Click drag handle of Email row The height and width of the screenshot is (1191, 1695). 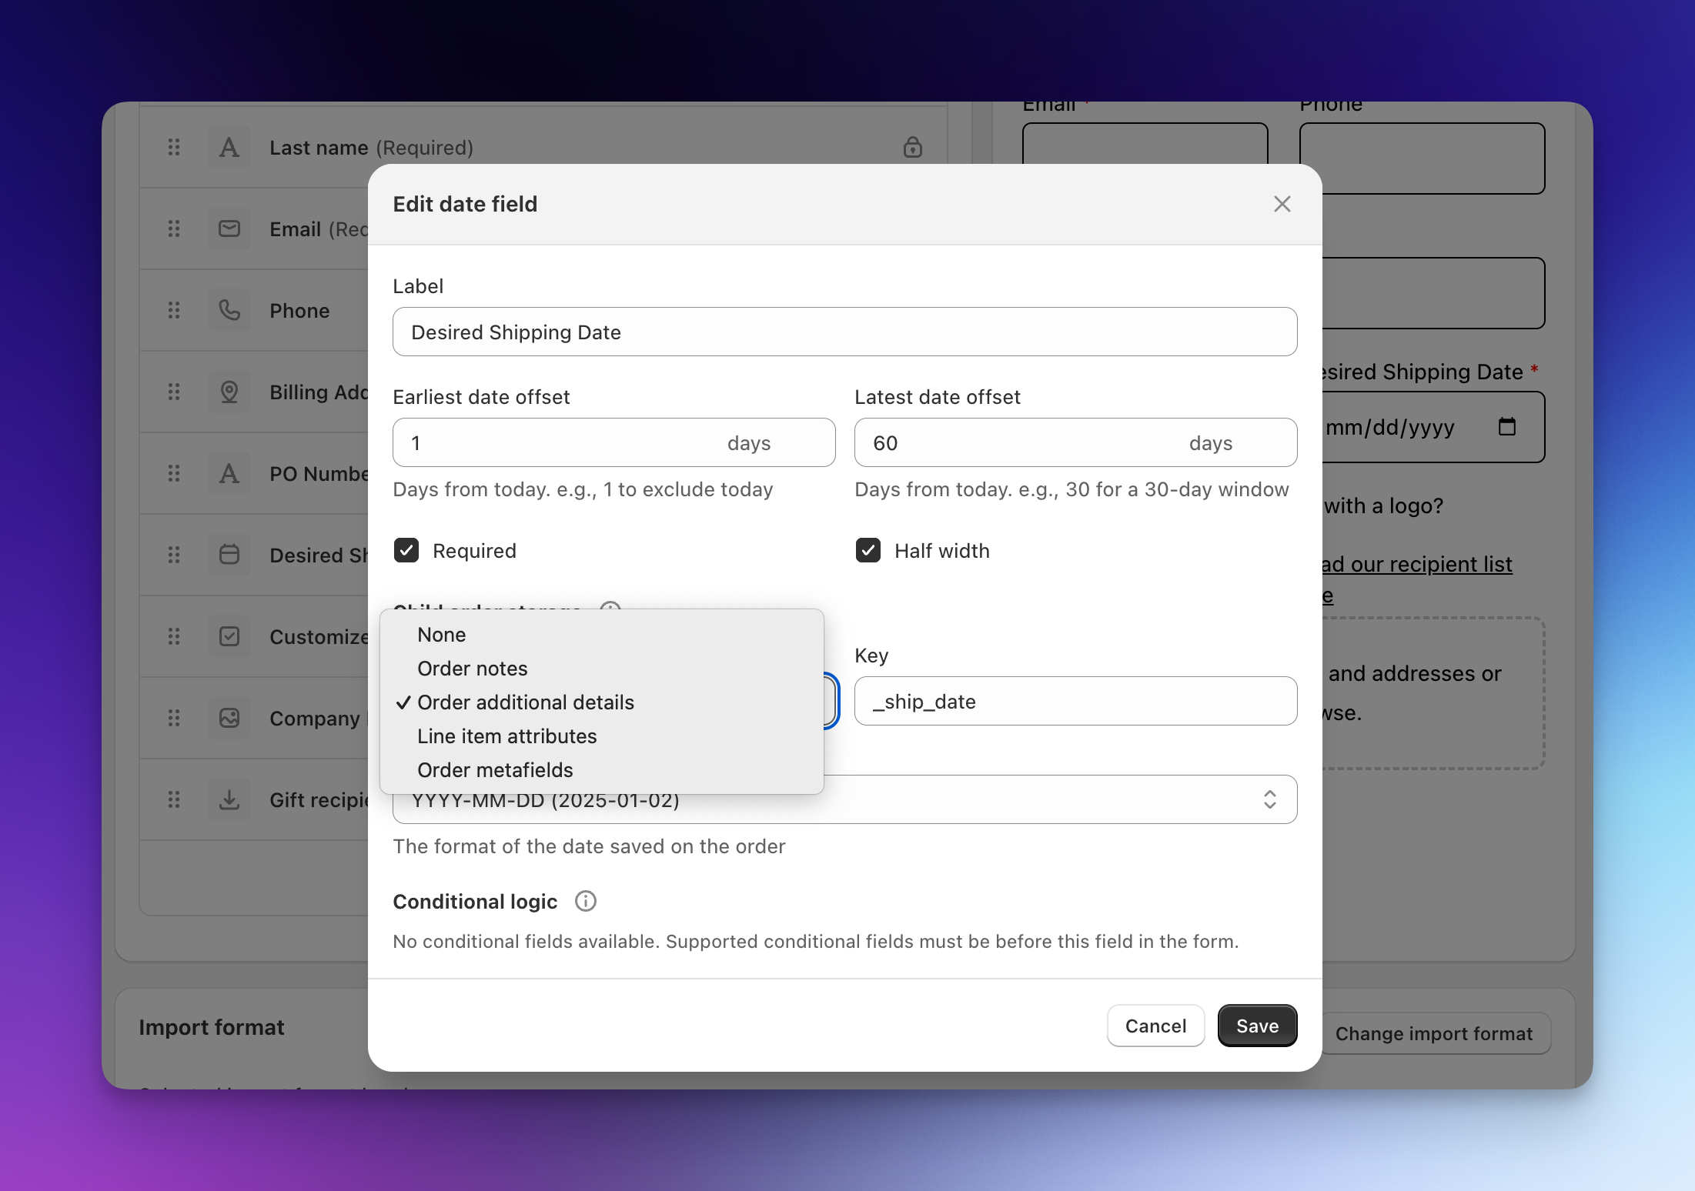coord(174,229)
